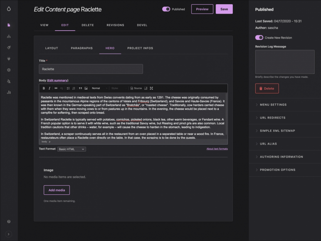Viewport: 321px width, 241px height.
Task: Open the Text Format dropdown
Action: point(72,149)
